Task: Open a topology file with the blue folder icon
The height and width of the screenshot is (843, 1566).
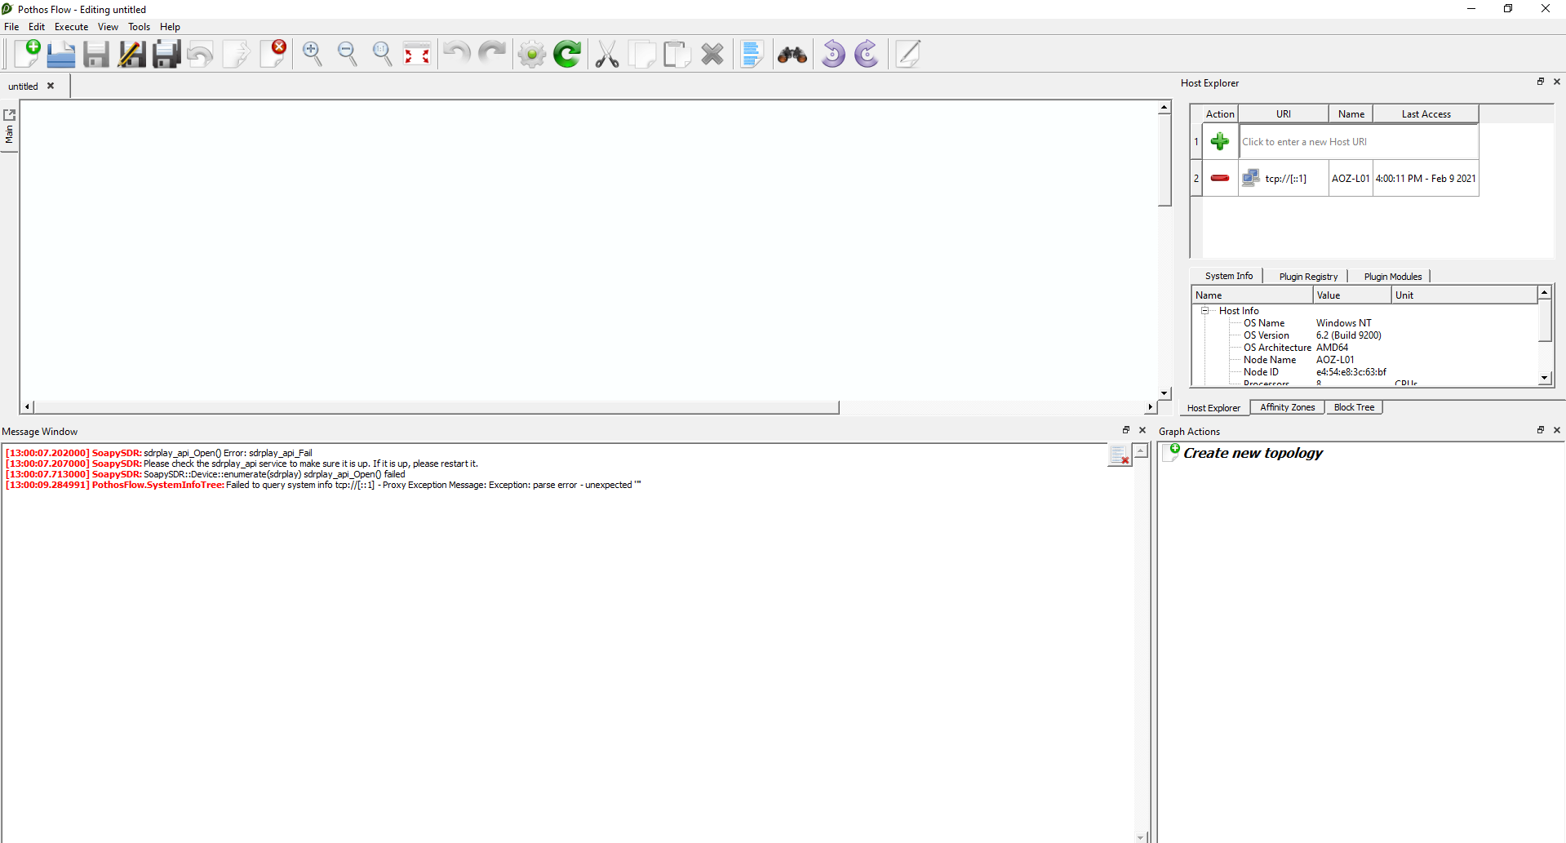Action: pyautogui.click(x=61, y=54)
